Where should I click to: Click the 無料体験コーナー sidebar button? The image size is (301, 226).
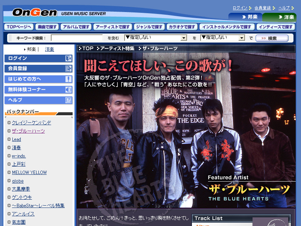(x=38, y=90)
